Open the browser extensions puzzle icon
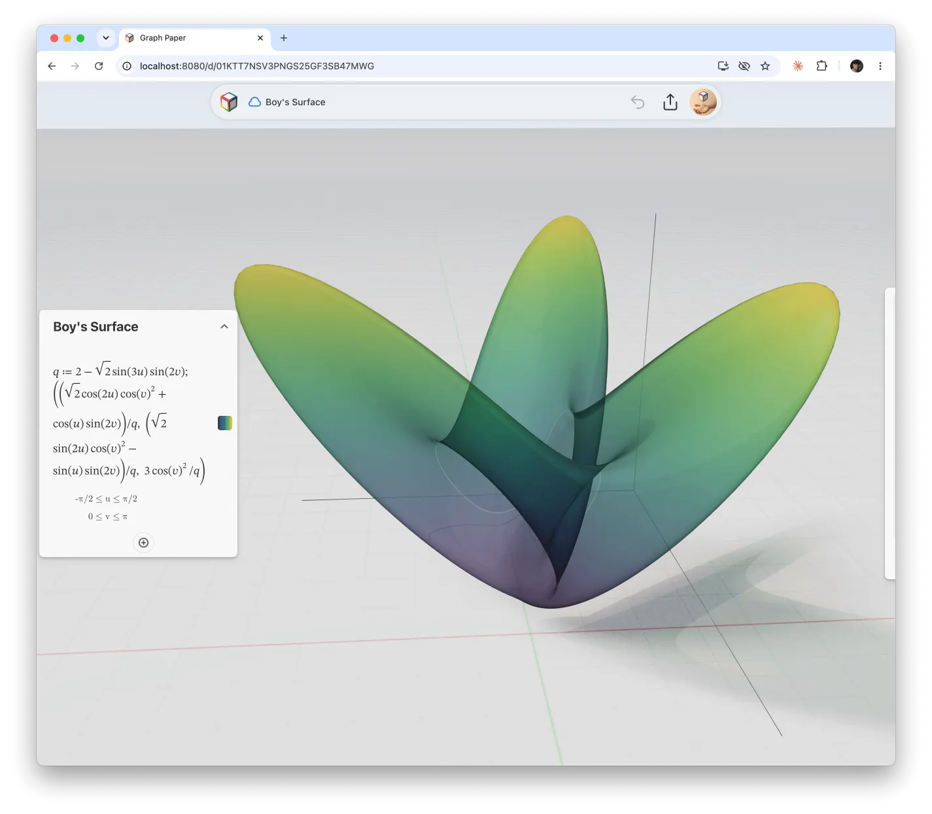 point(822,66)
